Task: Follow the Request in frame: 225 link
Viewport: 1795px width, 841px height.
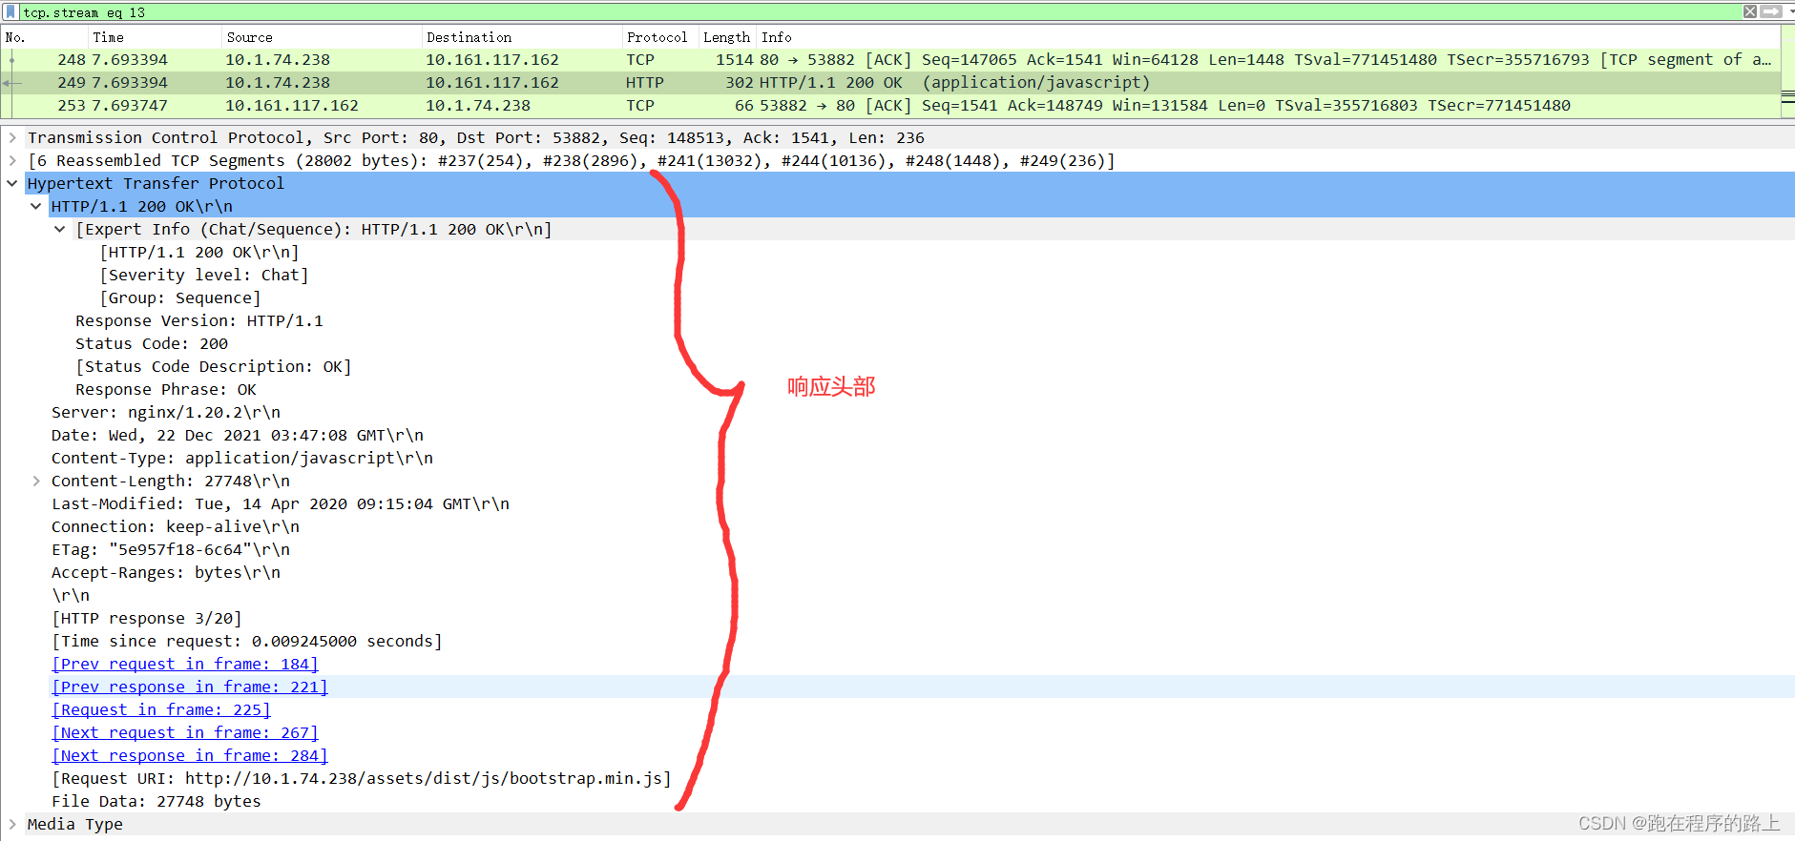Action: (161, 709)
